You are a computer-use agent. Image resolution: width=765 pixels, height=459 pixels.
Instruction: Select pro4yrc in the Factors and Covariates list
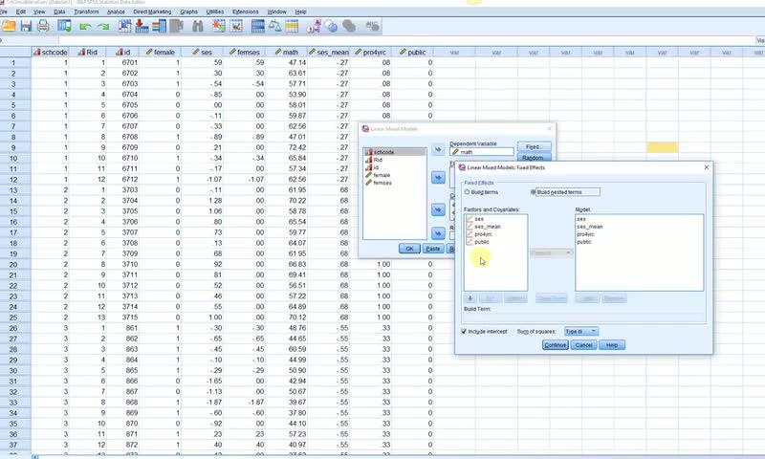(x=483, y=234)
